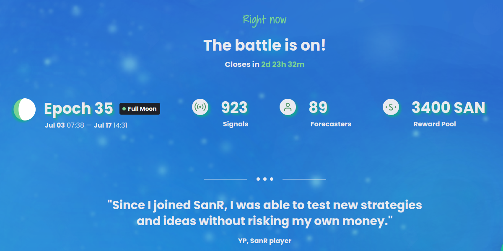Click the YP, SanR player attribution
The image size is (503, 251).
click(x=264, y=241)
